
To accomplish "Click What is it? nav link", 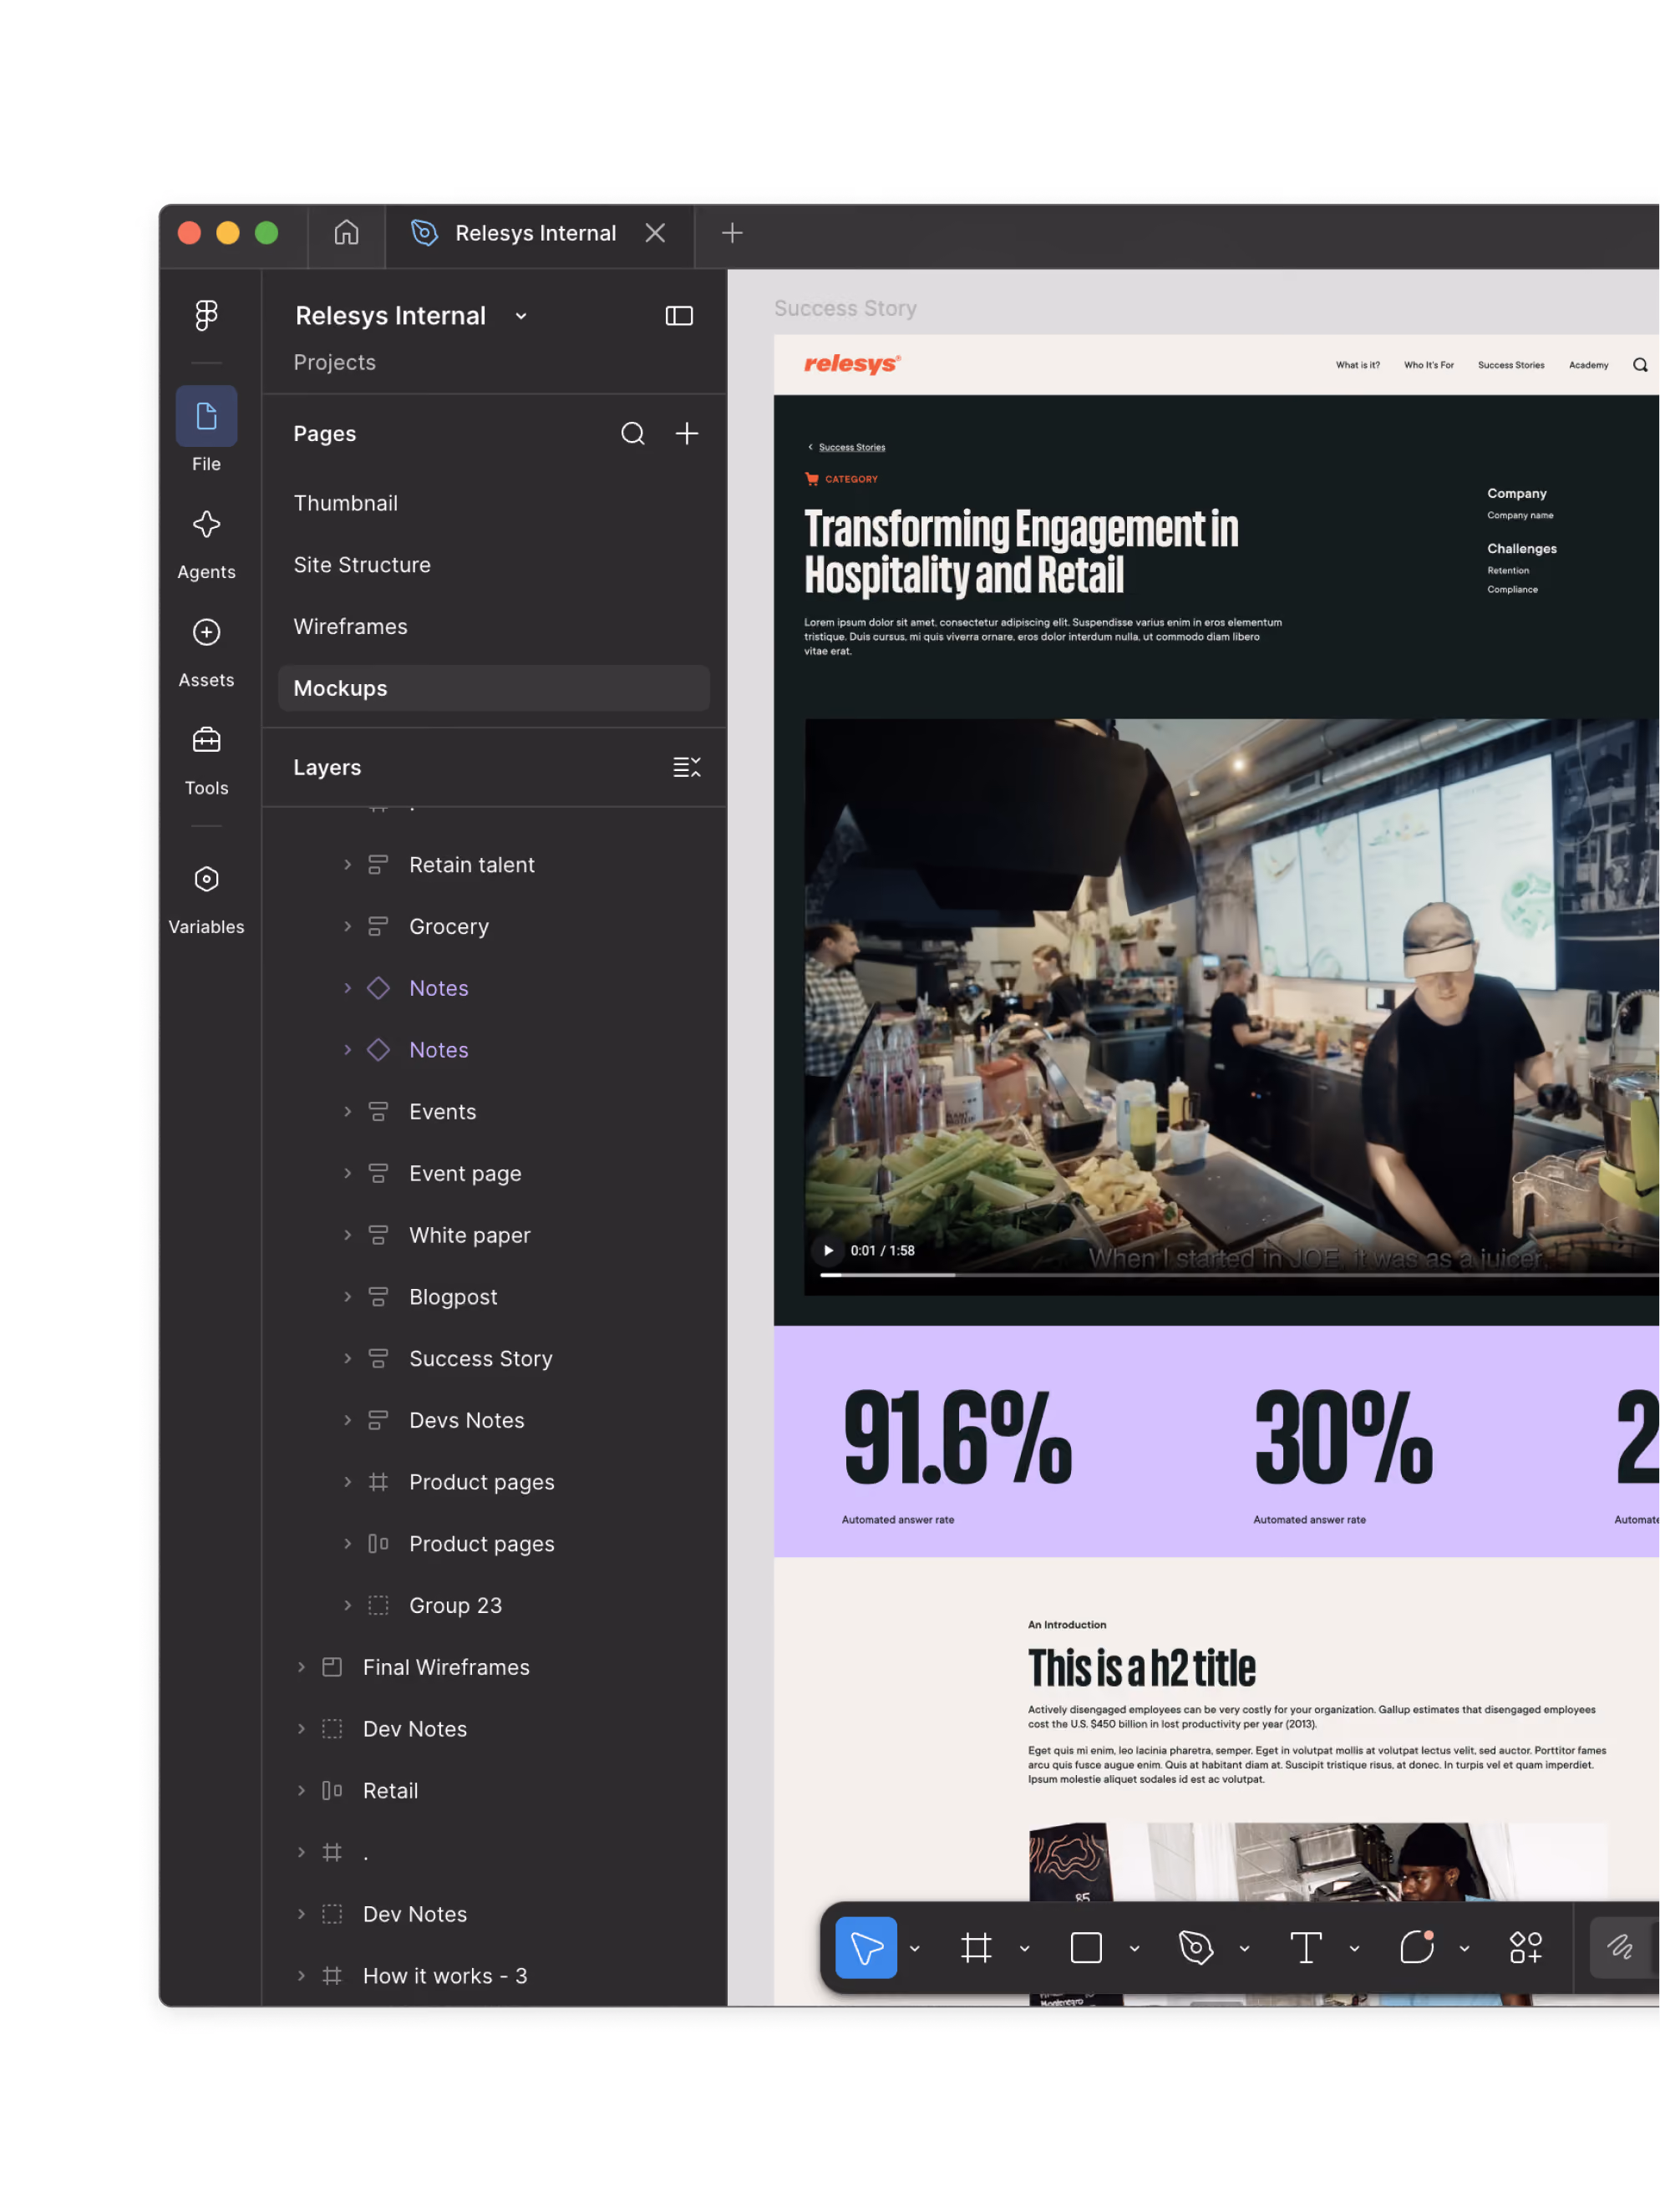I will point(1358,365).
